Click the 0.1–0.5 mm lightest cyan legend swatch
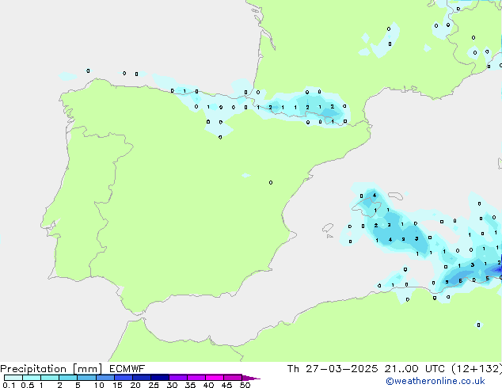Image resolution: width=502 pixels, height=388 pixels. click(13, 378)
